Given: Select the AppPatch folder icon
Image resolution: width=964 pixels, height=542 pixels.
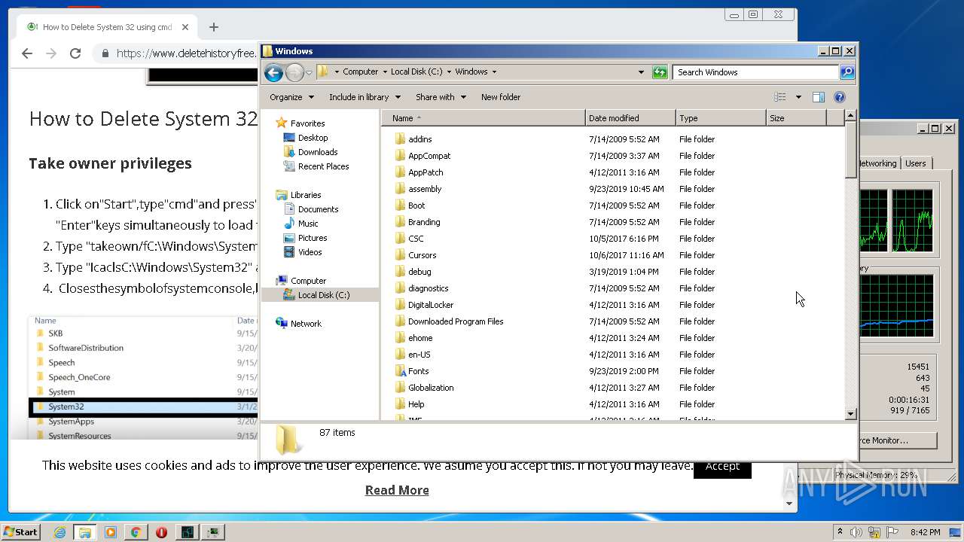Looking at the screenshot, I should click(400, 172).
